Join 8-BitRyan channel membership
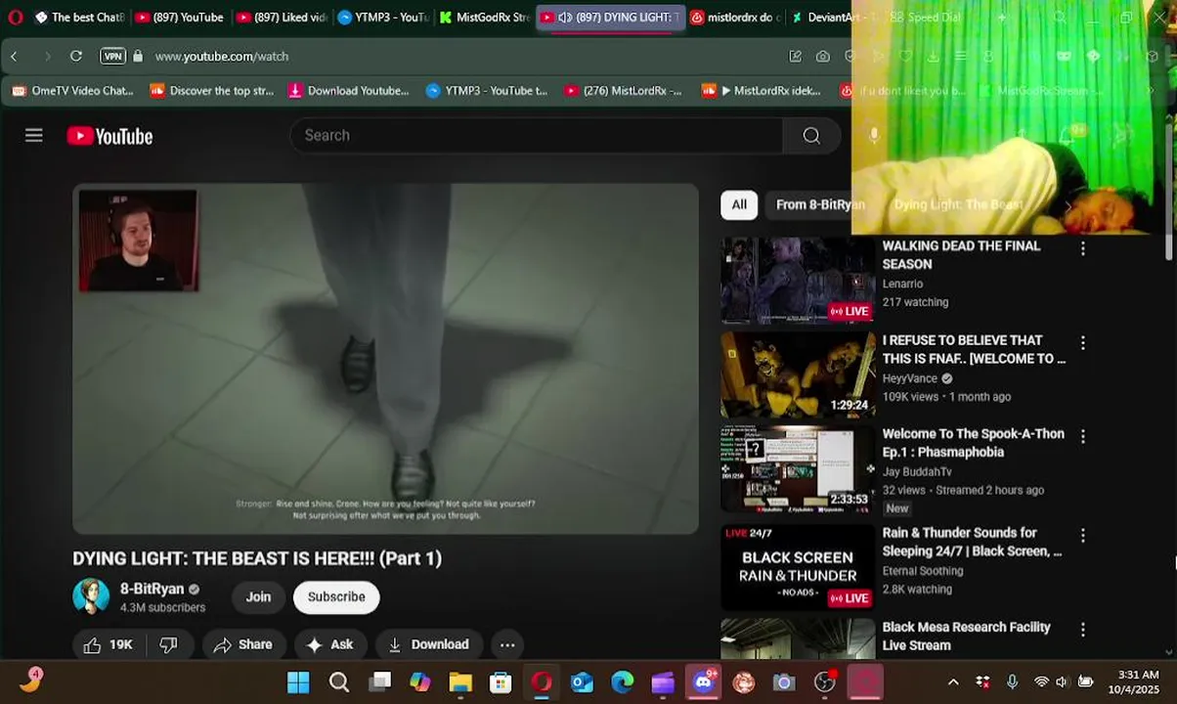The height and width of the screenshot is (704, 1177). (258, 596)
